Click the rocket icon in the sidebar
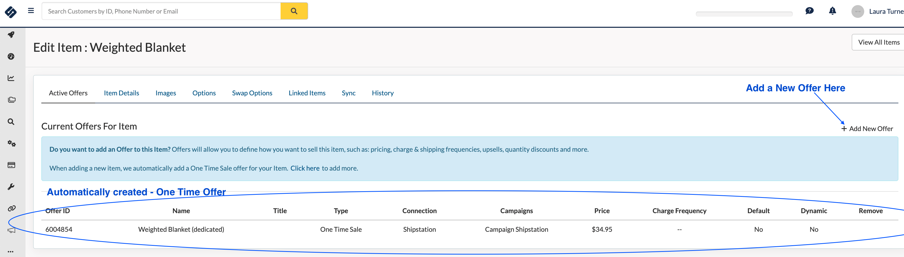 pyautogui.click(x=11, y=35)
